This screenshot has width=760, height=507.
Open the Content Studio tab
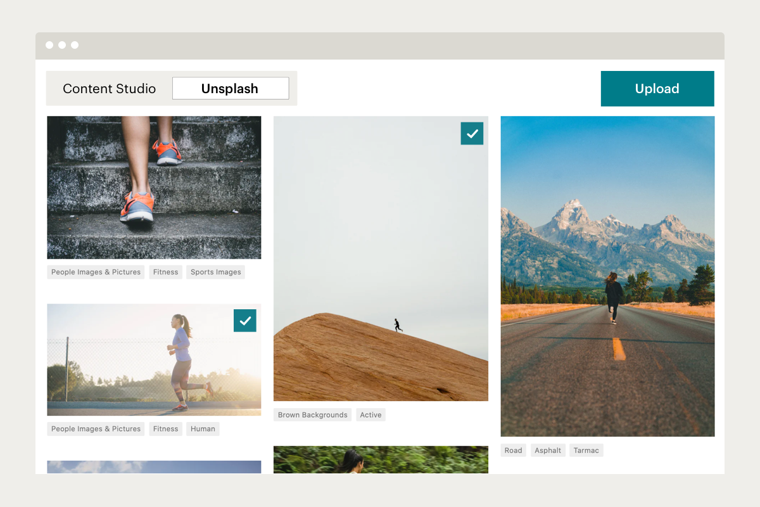[x=109, y=89]
